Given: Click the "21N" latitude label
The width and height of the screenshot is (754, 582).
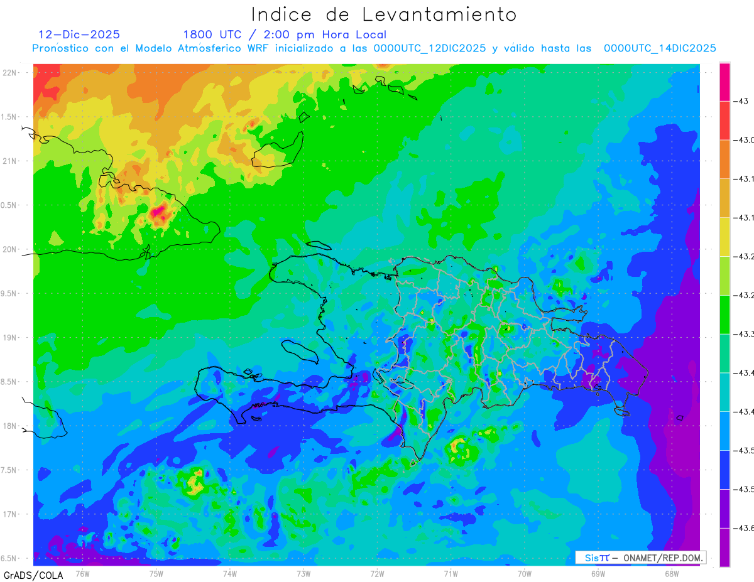Looking at the screenshot, I should (x=10, y=161).
